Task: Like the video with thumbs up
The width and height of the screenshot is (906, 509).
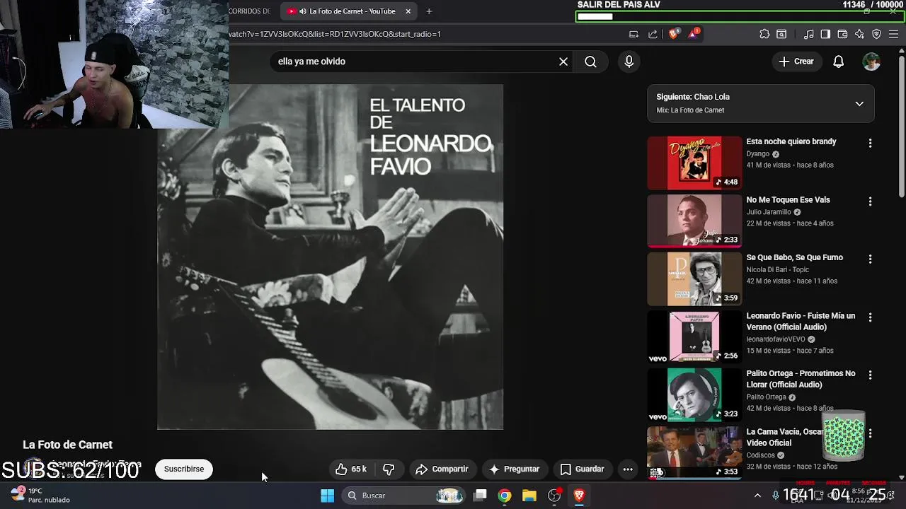Action: [x=351, y=469]
